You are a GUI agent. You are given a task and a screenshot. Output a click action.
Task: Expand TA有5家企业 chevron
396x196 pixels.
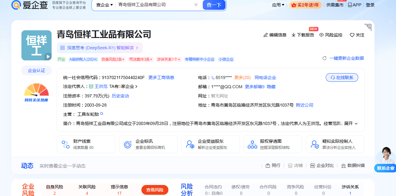pos(136,87)
